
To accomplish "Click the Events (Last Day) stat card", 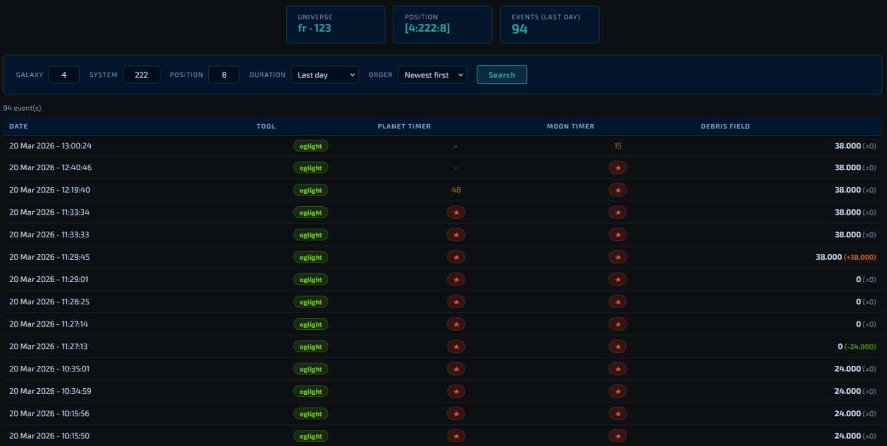I will coord(549,25).
